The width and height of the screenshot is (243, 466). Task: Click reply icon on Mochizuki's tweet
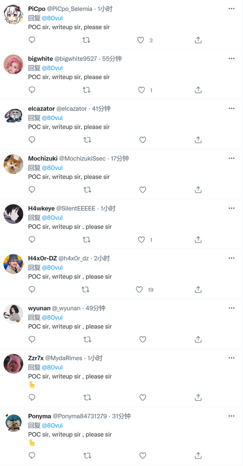pos(32,190)
